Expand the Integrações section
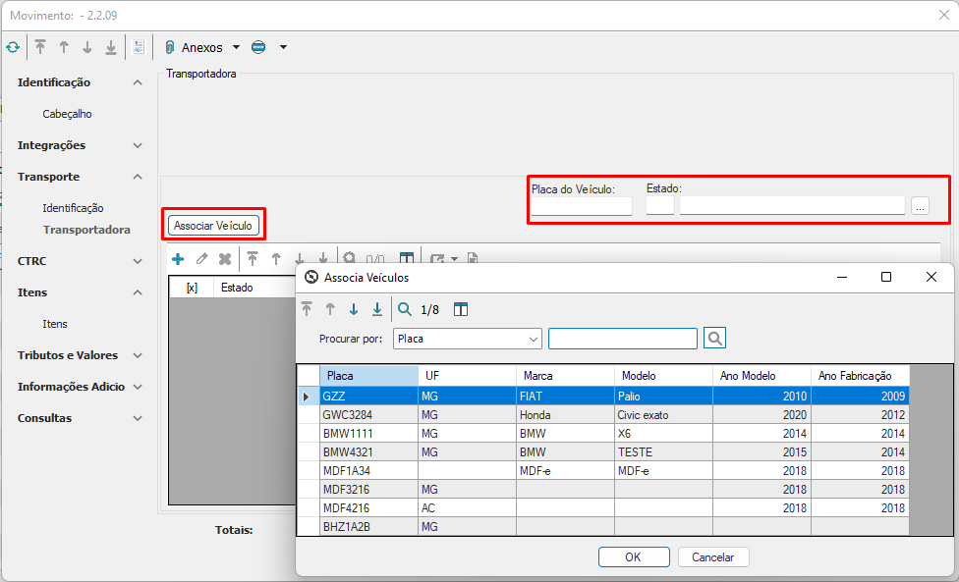Viewport: 959px width, 582px height. pyautogui.click(x=138, y=145)
